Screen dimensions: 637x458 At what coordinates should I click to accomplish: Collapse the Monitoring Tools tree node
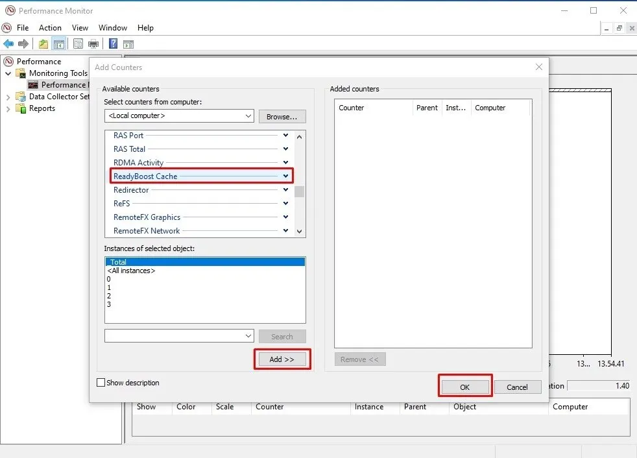point(8,73)
